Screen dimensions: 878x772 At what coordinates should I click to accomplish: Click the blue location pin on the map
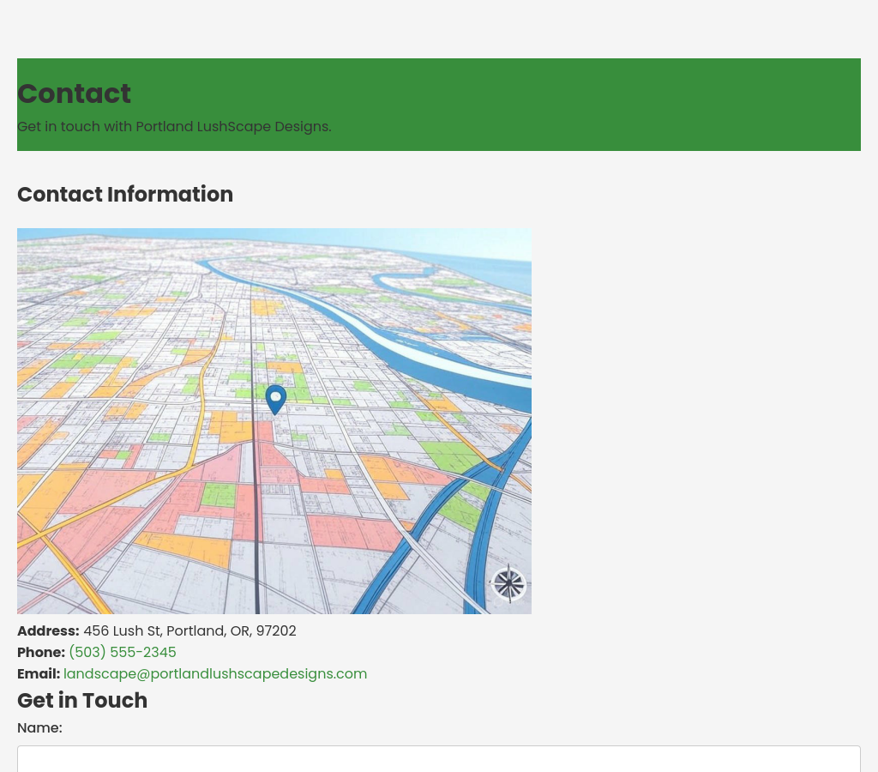pos(275,399)
